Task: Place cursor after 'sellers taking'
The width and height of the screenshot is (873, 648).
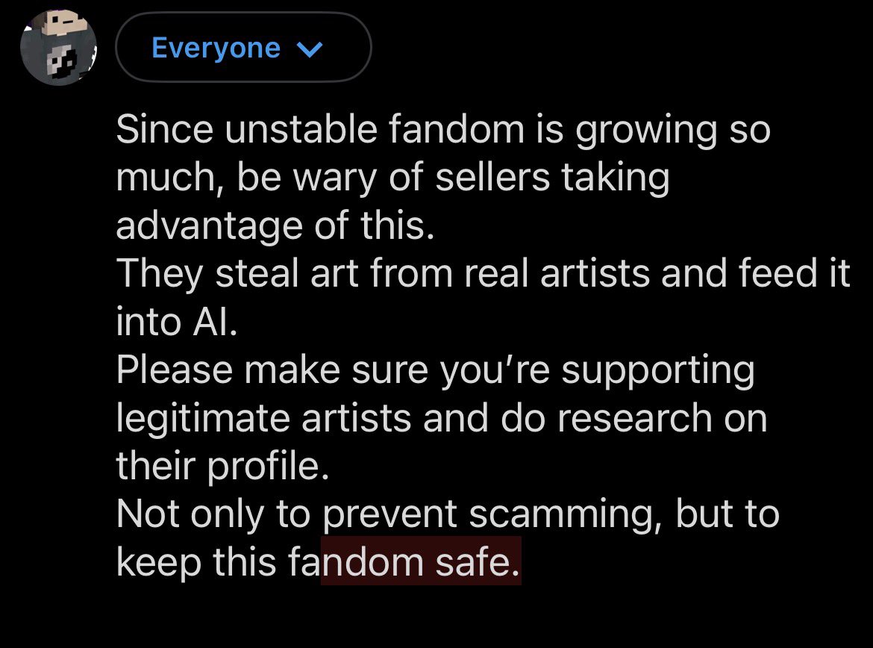Action: pyautogui.click(x=670, y=177)
